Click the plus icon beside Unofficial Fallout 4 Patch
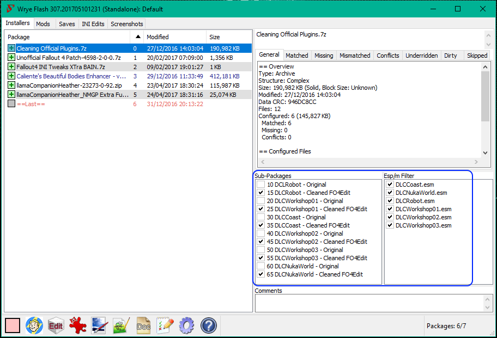Image resolution: width=497 pixels, height=338 pixels. pyautogui.click(x=11, y=57)
